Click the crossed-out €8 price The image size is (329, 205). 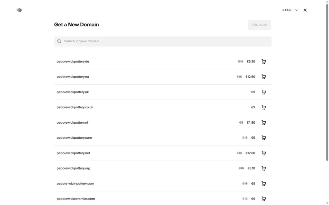(241, 123)
